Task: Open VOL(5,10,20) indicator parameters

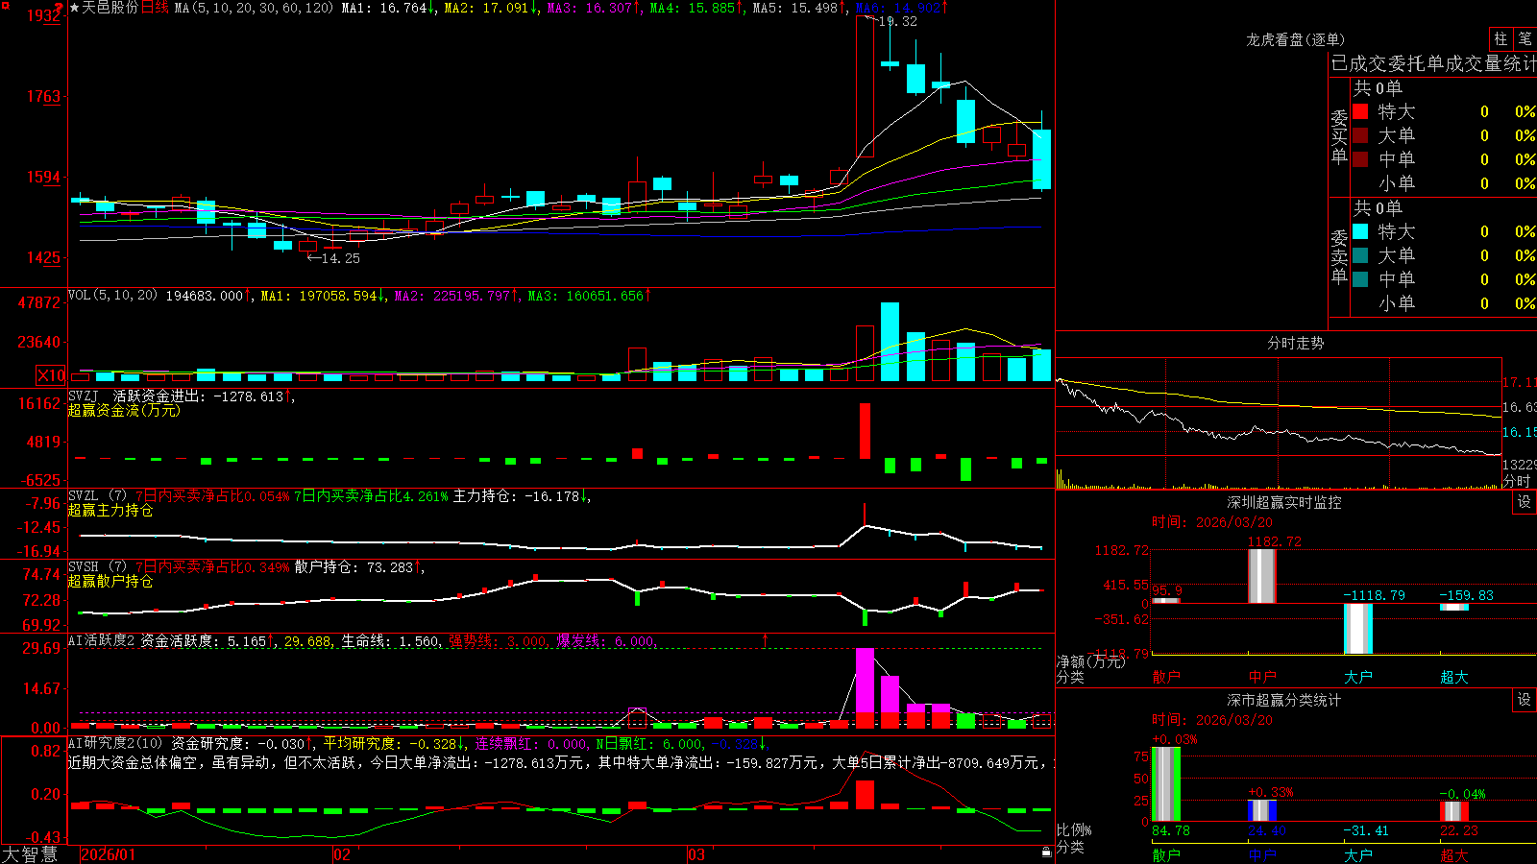Action: 112,295
